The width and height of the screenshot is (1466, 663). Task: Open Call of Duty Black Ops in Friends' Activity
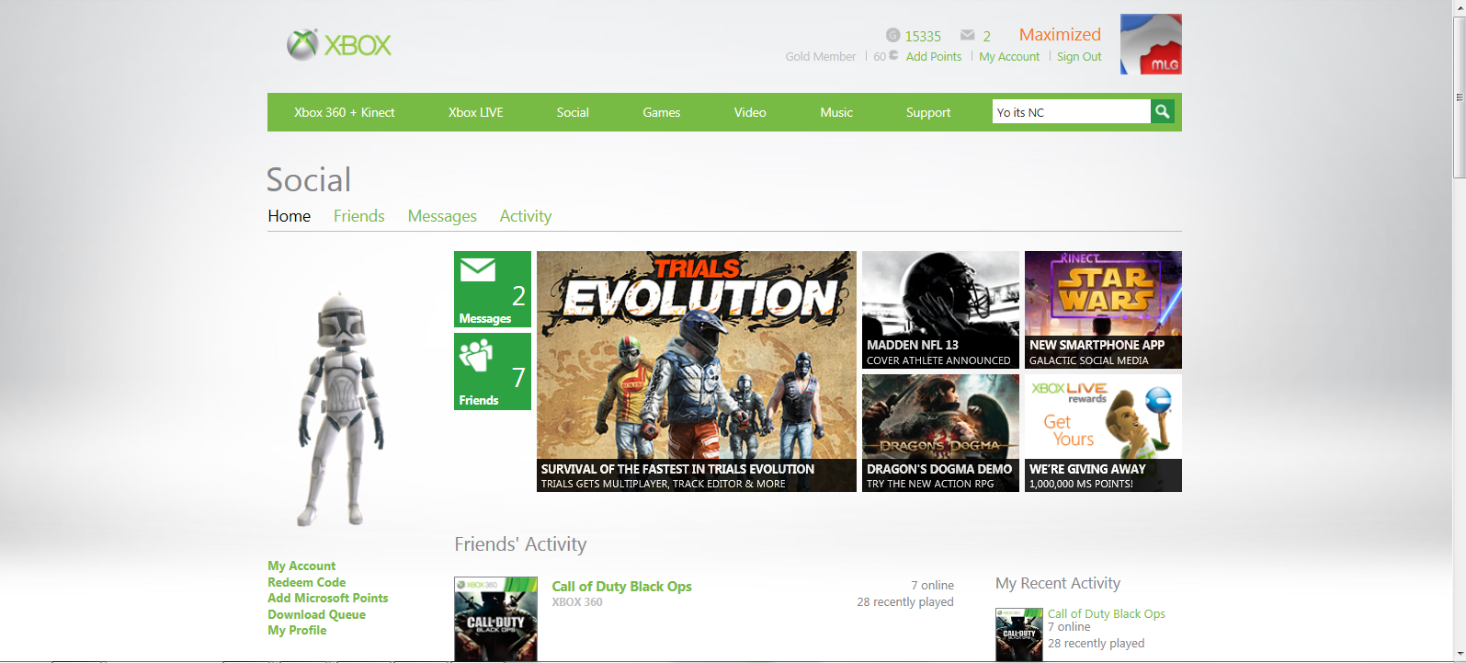pos(621,587)
